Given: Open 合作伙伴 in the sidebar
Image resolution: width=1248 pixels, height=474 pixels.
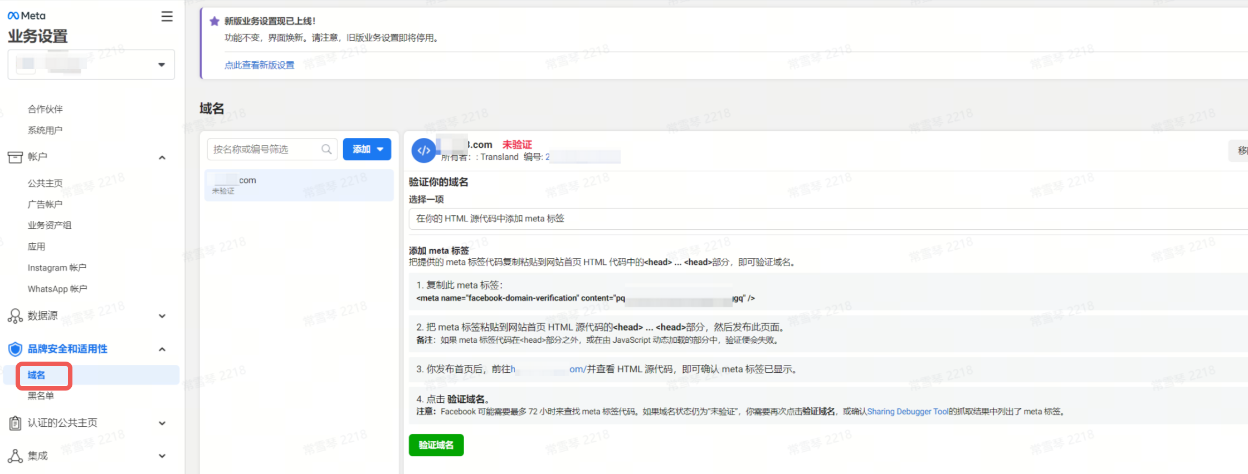Looking at the screenshot, I should 45,109.
